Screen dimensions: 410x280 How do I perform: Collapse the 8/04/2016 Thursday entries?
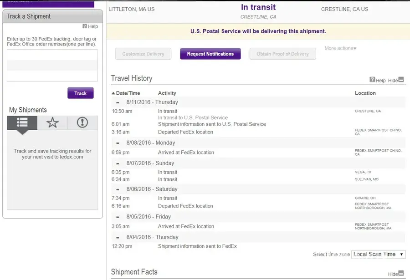click(x=118, y=238)
